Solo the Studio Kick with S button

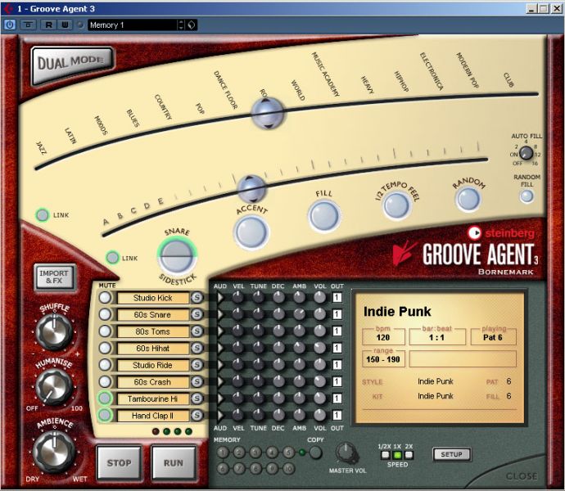tap(197, 298)
